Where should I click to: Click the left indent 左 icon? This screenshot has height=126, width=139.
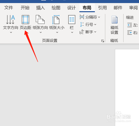pos(130,25)
